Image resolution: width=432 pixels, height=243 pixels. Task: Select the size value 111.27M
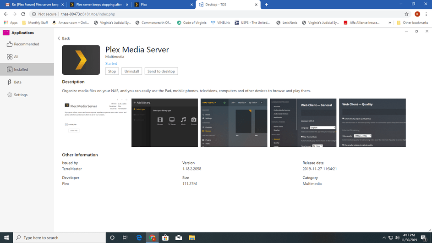click(190, 184)
